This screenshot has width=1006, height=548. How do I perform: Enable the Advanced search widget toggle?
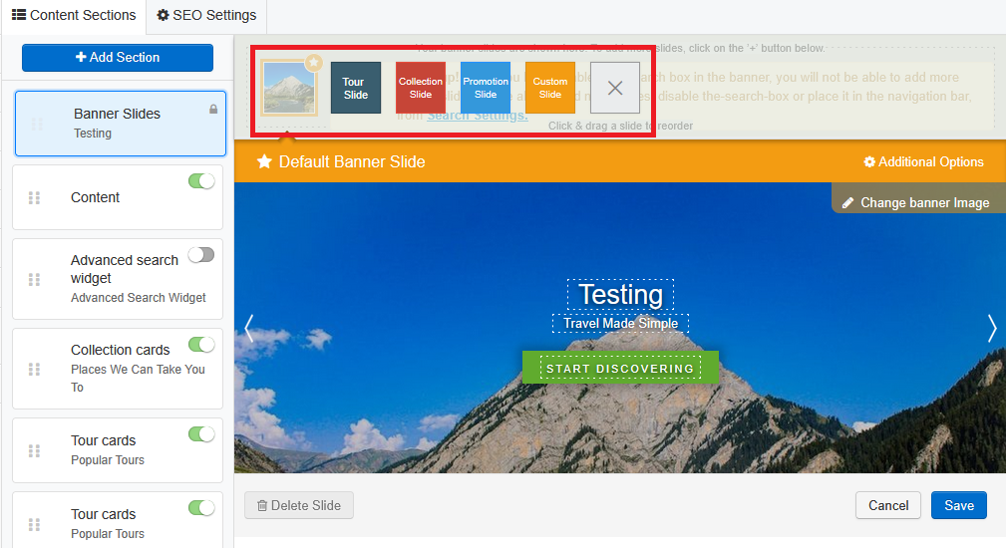point(201,255)
